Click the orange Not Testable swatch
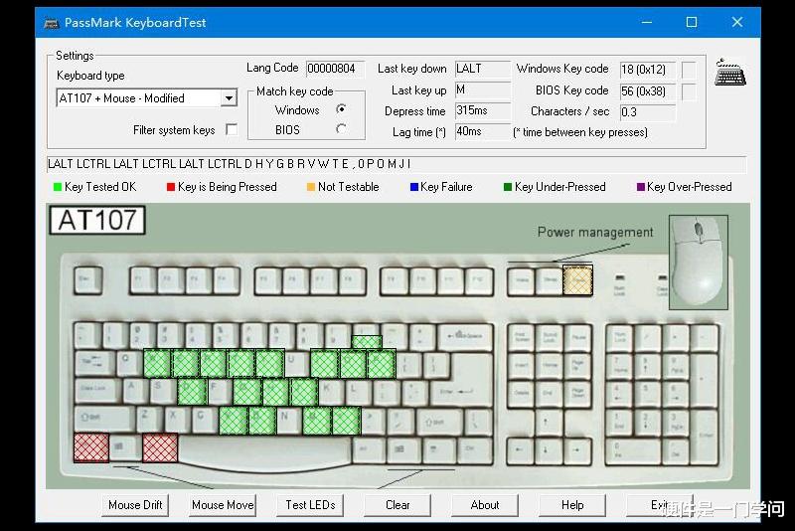Screen dimensions: 795x531 tap(311, 187)
